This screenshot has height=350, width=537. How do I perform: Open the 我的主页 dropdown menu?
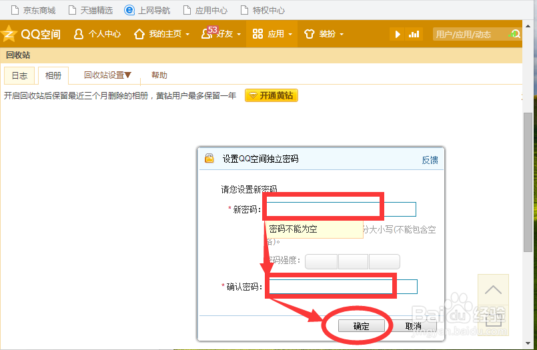click(x=161, y=34)
